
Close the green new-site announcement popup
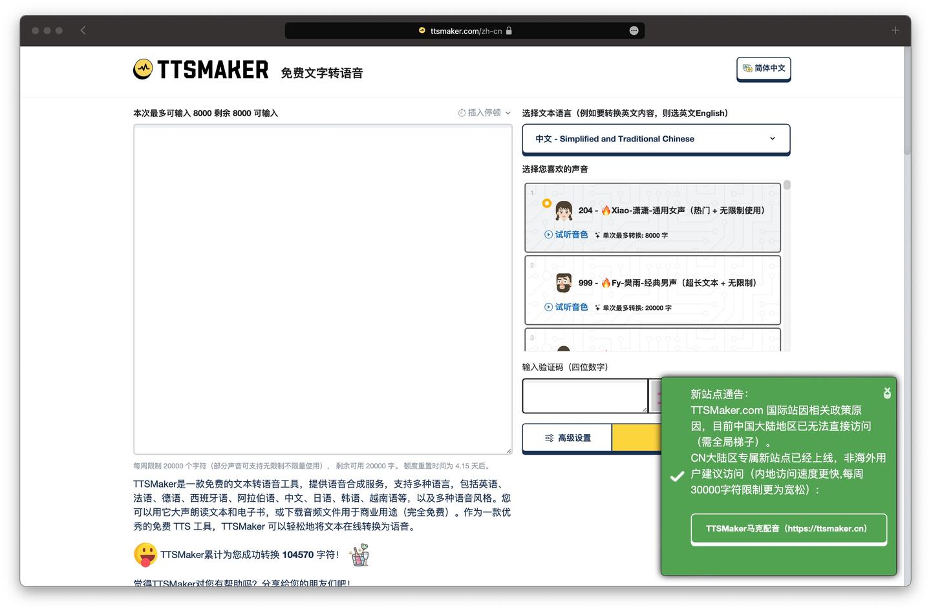point(886,393)
